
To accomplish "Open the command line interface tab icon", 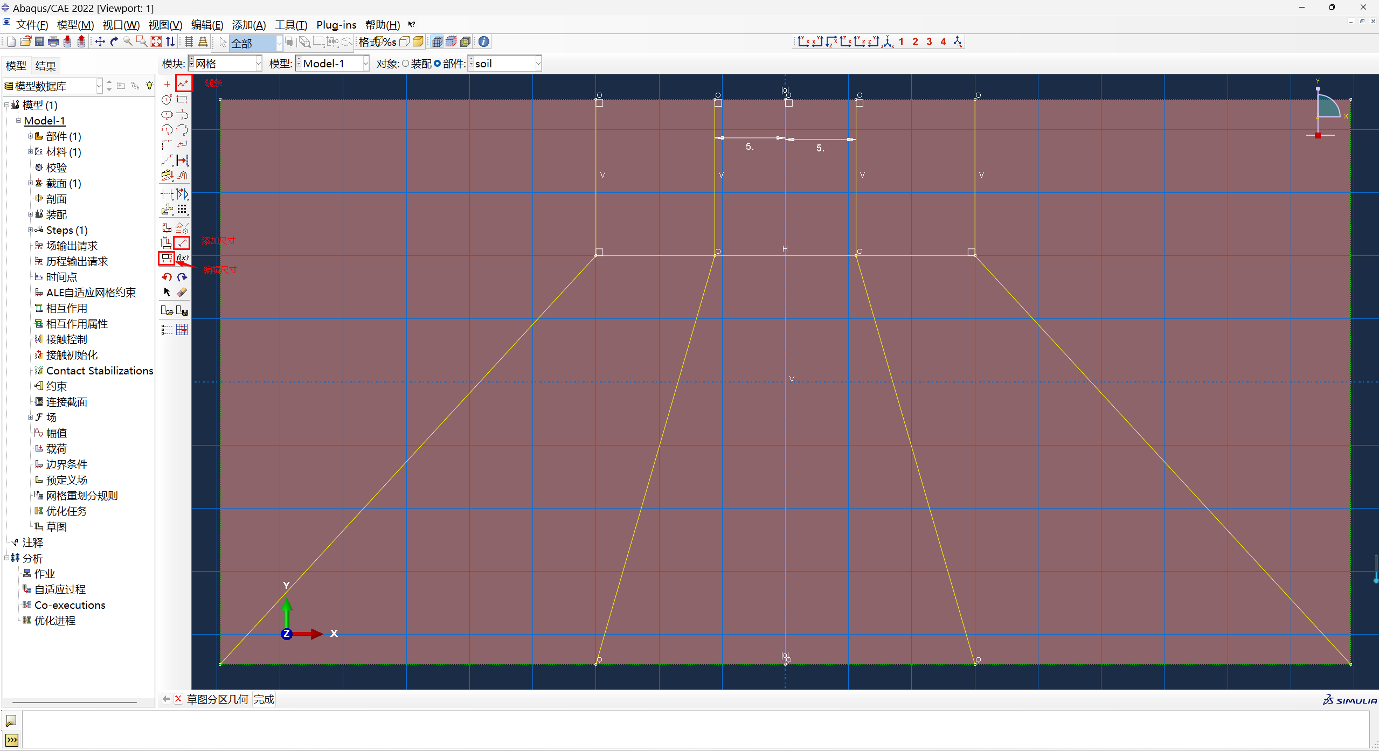I will (x=11, y=740).
